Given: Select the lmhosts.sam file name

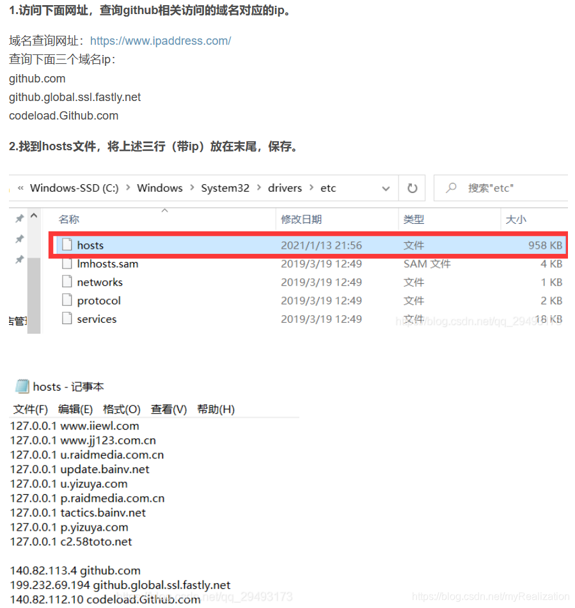Looking at the screenshot, I should click(107, 264).
